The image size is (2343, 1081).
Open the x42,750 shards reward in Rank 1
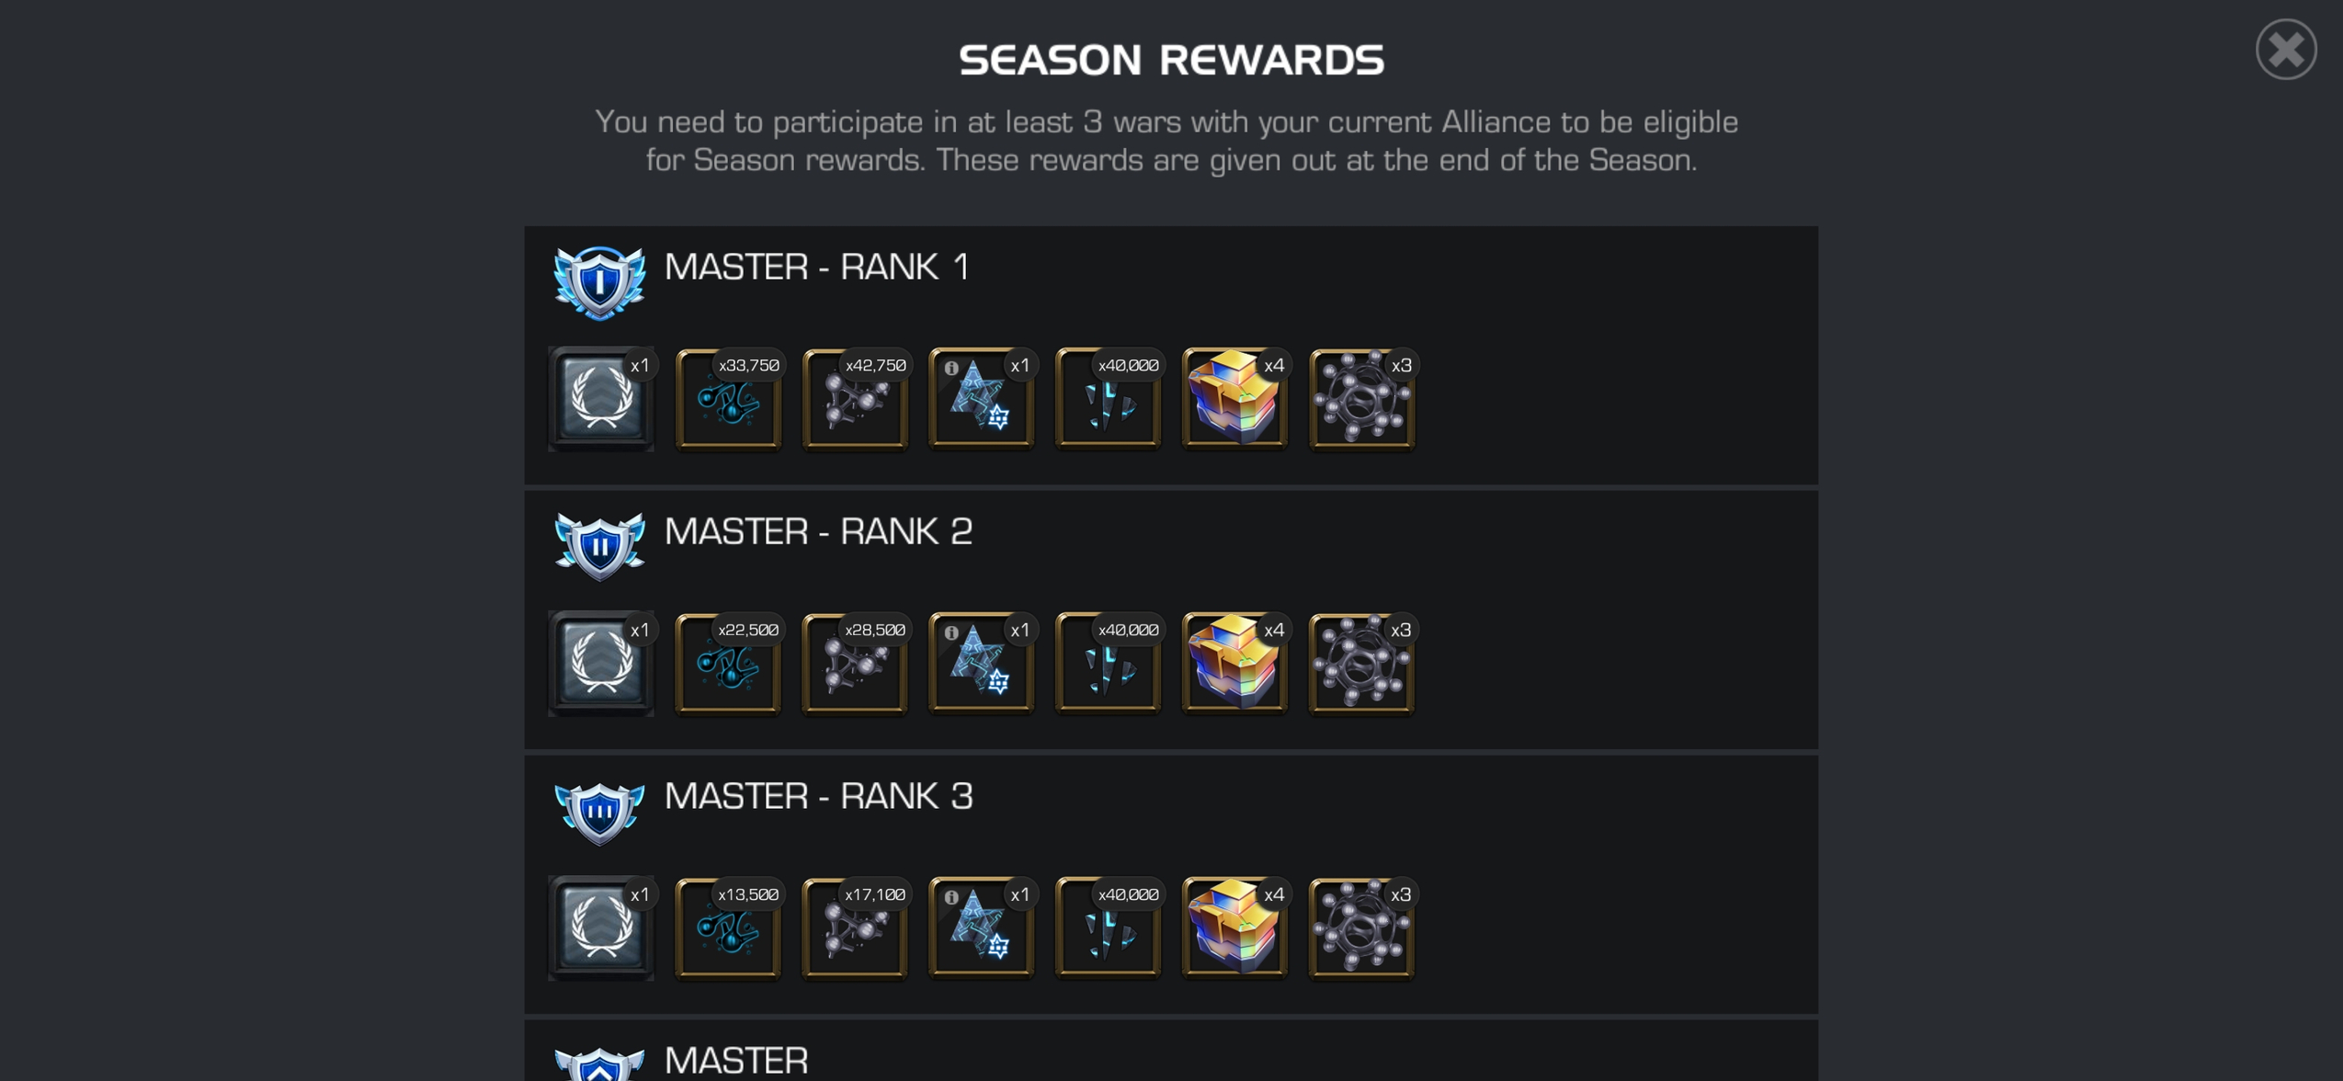point(855,398)
